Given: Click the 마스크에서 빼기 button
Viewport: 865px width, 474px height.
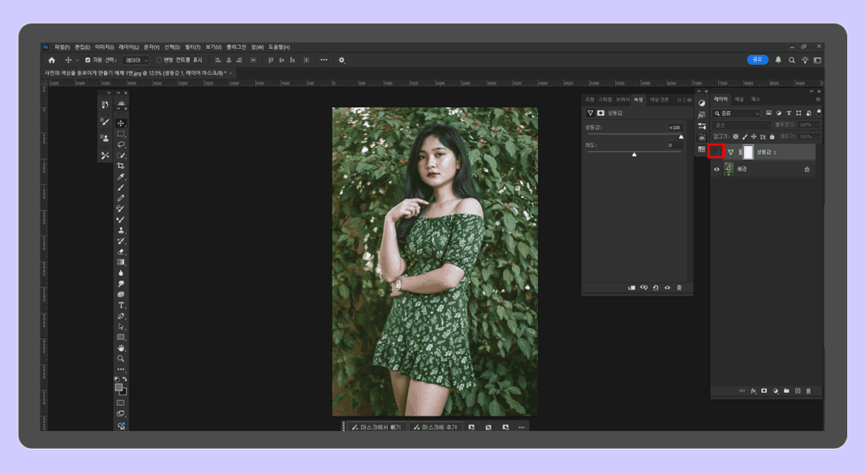Looking at the screenshot, I should pyautogui.click(x=378, y=427).
